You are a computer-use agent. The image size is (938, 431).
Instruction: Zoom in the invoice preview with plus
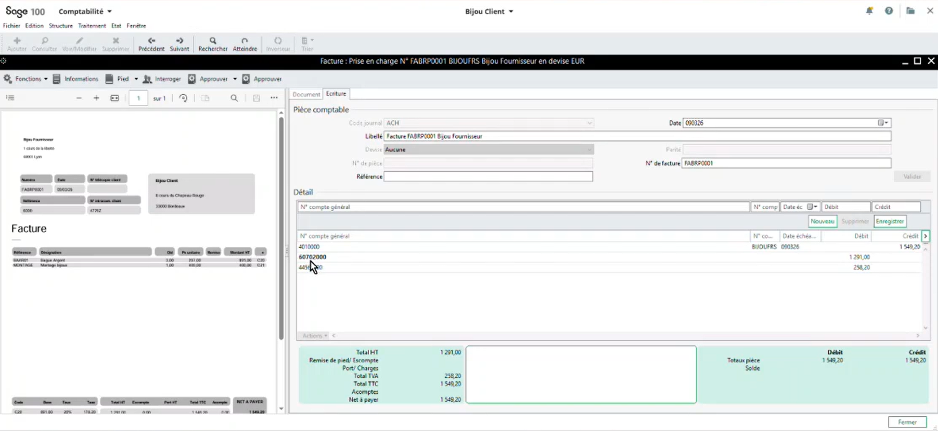[x=96, y=98]
